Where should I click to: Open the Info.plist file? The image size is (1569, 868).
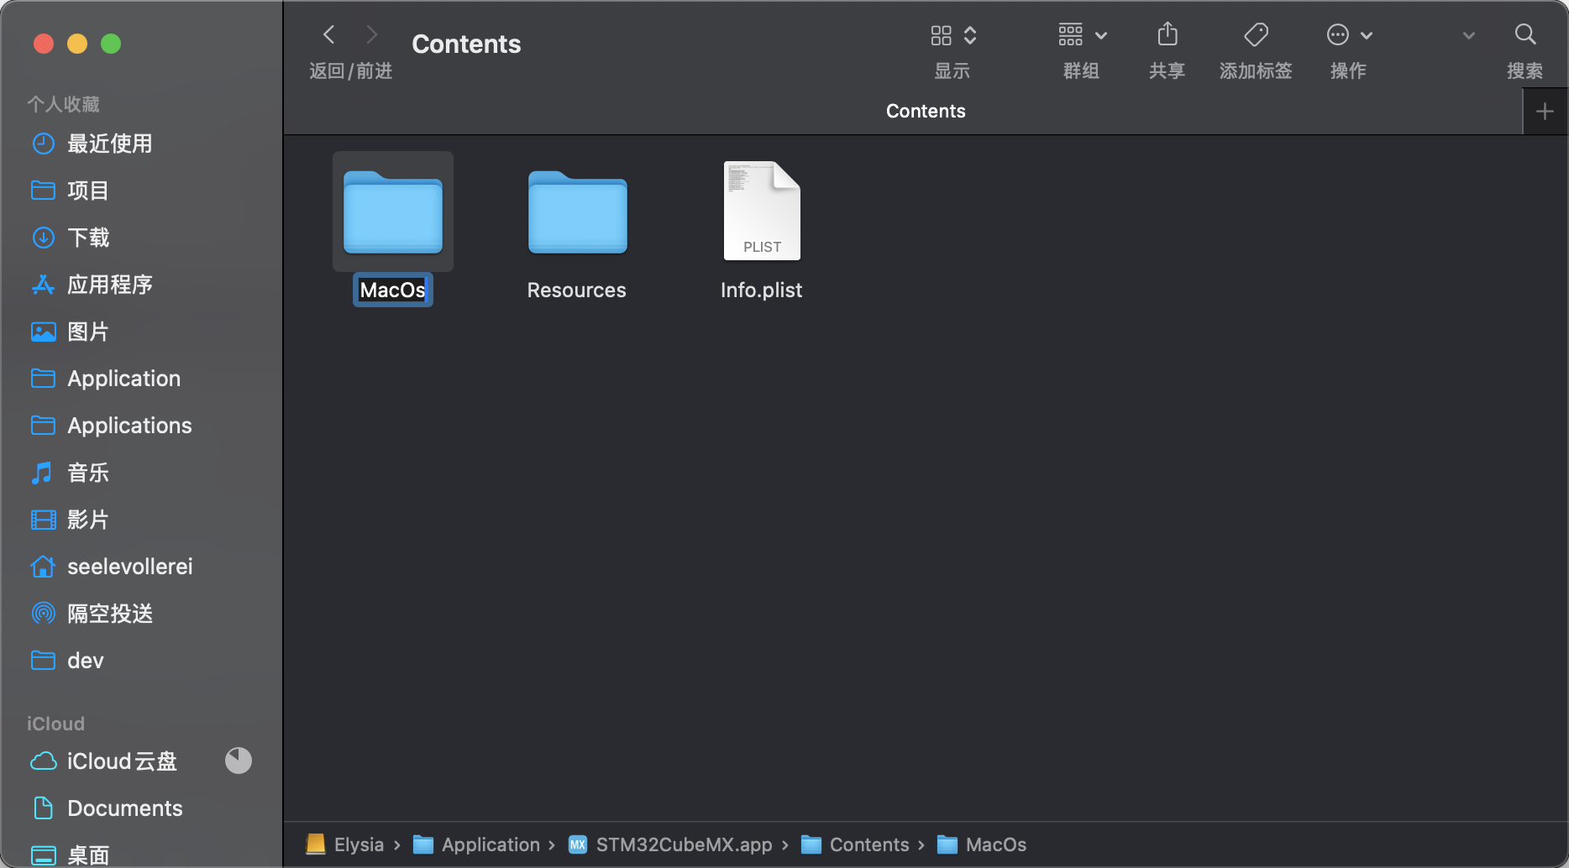(761, 212)
